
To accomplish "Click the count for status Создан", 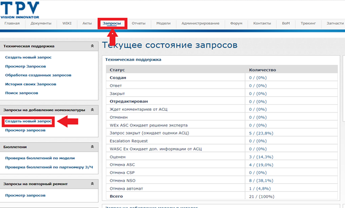I will (x=258, y=78).
